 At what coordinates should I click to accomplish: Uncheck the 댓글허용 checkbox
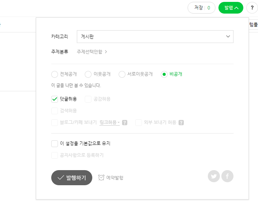tap(55, 99)
